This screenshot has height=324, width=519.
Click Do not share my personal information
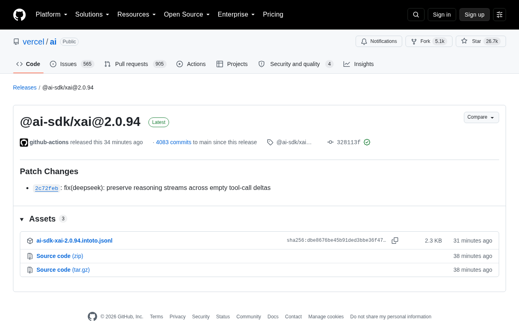pyautogui.click(x=391, y=317)
